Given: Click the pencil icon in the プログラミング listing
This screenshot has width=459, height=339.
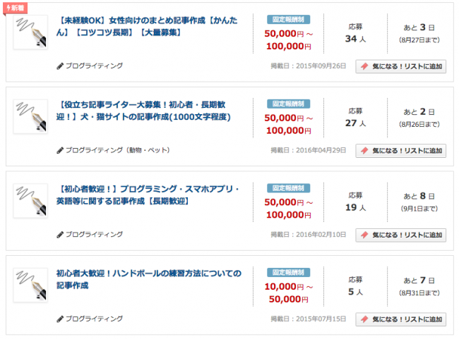Looking at the screenshot, I should point(60,235).
